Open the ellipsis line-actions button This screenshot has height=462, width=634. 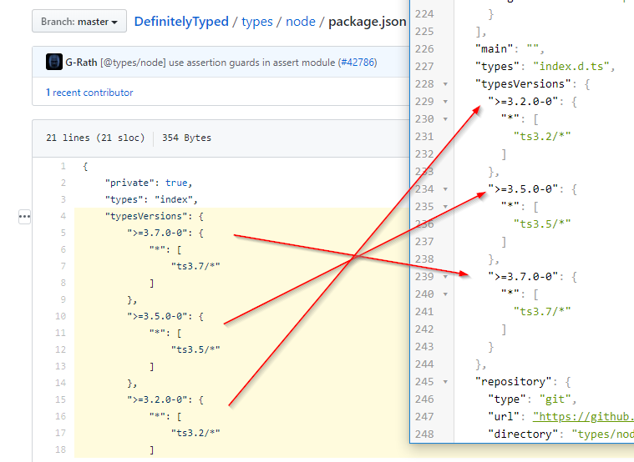[x=25, y=217]
